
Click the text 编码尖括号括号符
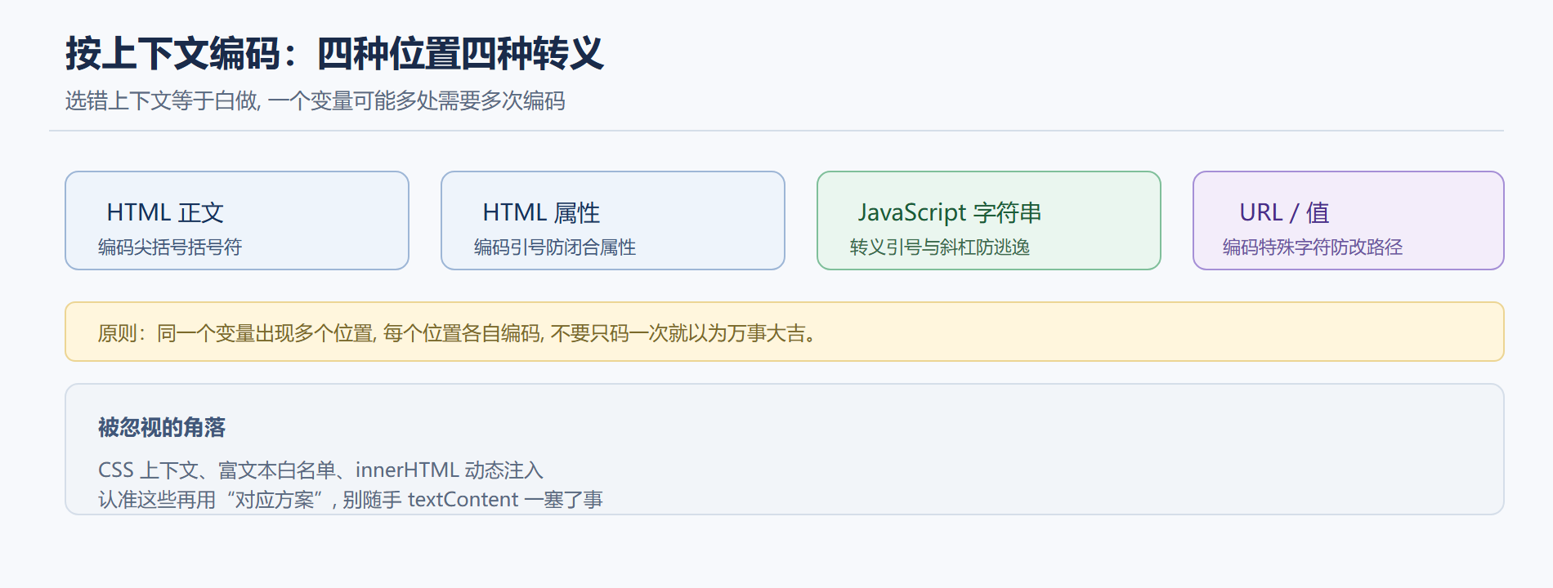click(x=170, y=247)
